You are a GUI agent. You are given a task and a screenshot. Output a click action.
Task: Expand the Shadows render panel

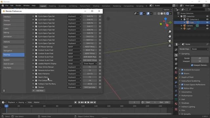pos(185,103)
